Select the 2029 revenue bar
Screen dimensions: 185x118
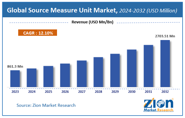115,71
